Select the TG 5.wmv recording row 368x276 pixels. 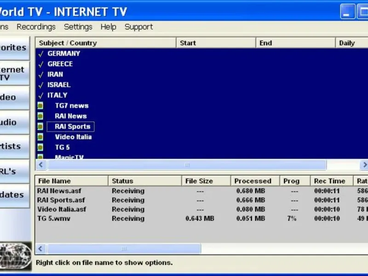click(202, 218)
